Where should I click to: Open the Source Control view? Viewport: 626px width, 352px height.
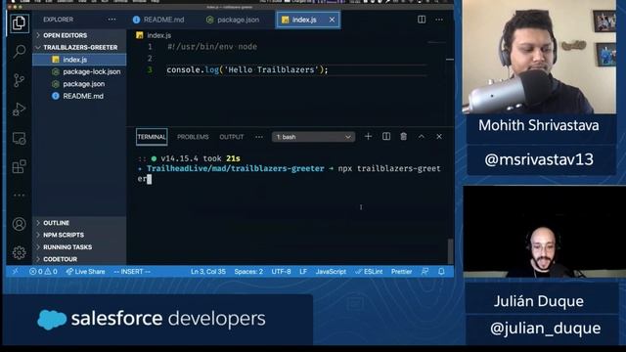pyautogui.click(x=19, y=80)
